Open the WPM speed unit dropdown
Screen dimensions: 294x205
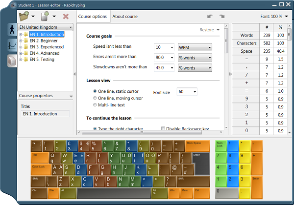click(195, 47)
